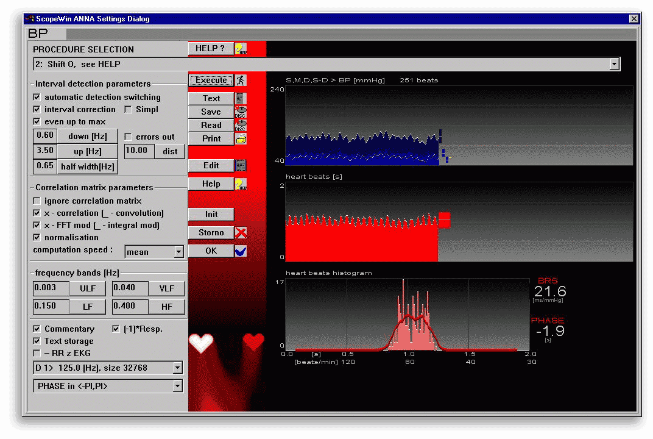This screenshot has height=439, width=653.
Task: Toggle the Text storage checkbox
Action: pos(37,341)
